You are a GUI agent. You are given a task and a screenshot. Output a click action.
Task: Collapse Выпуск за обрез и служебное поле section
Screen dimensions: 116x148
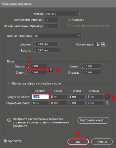tap(9, 83)
